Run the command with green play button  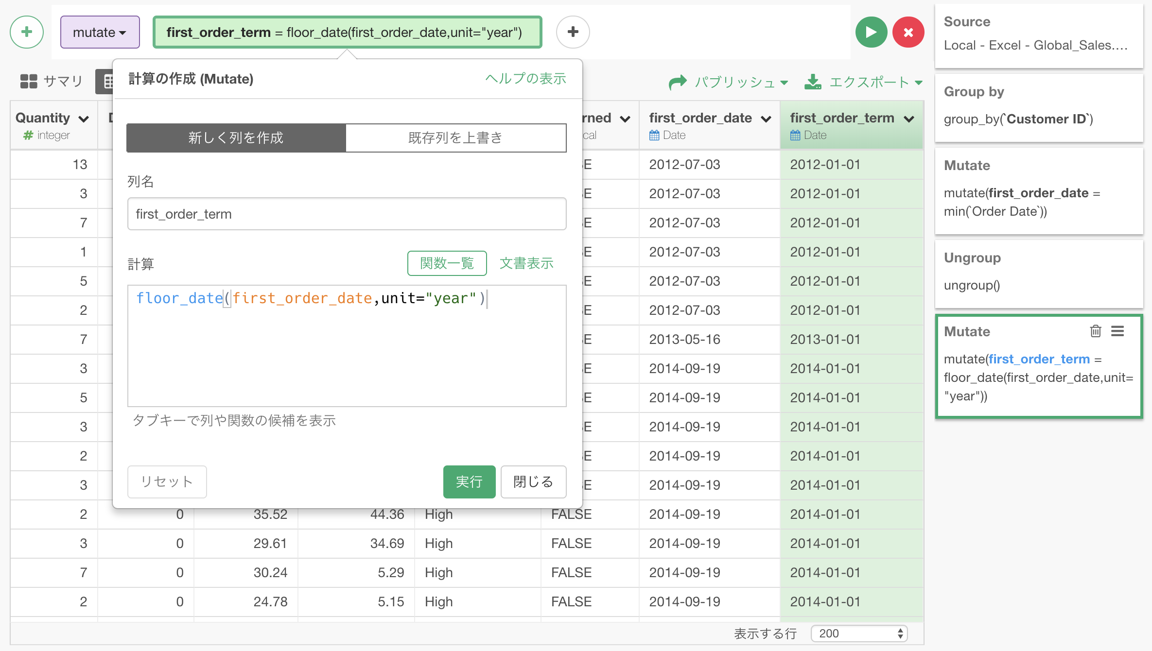[871, 32]
